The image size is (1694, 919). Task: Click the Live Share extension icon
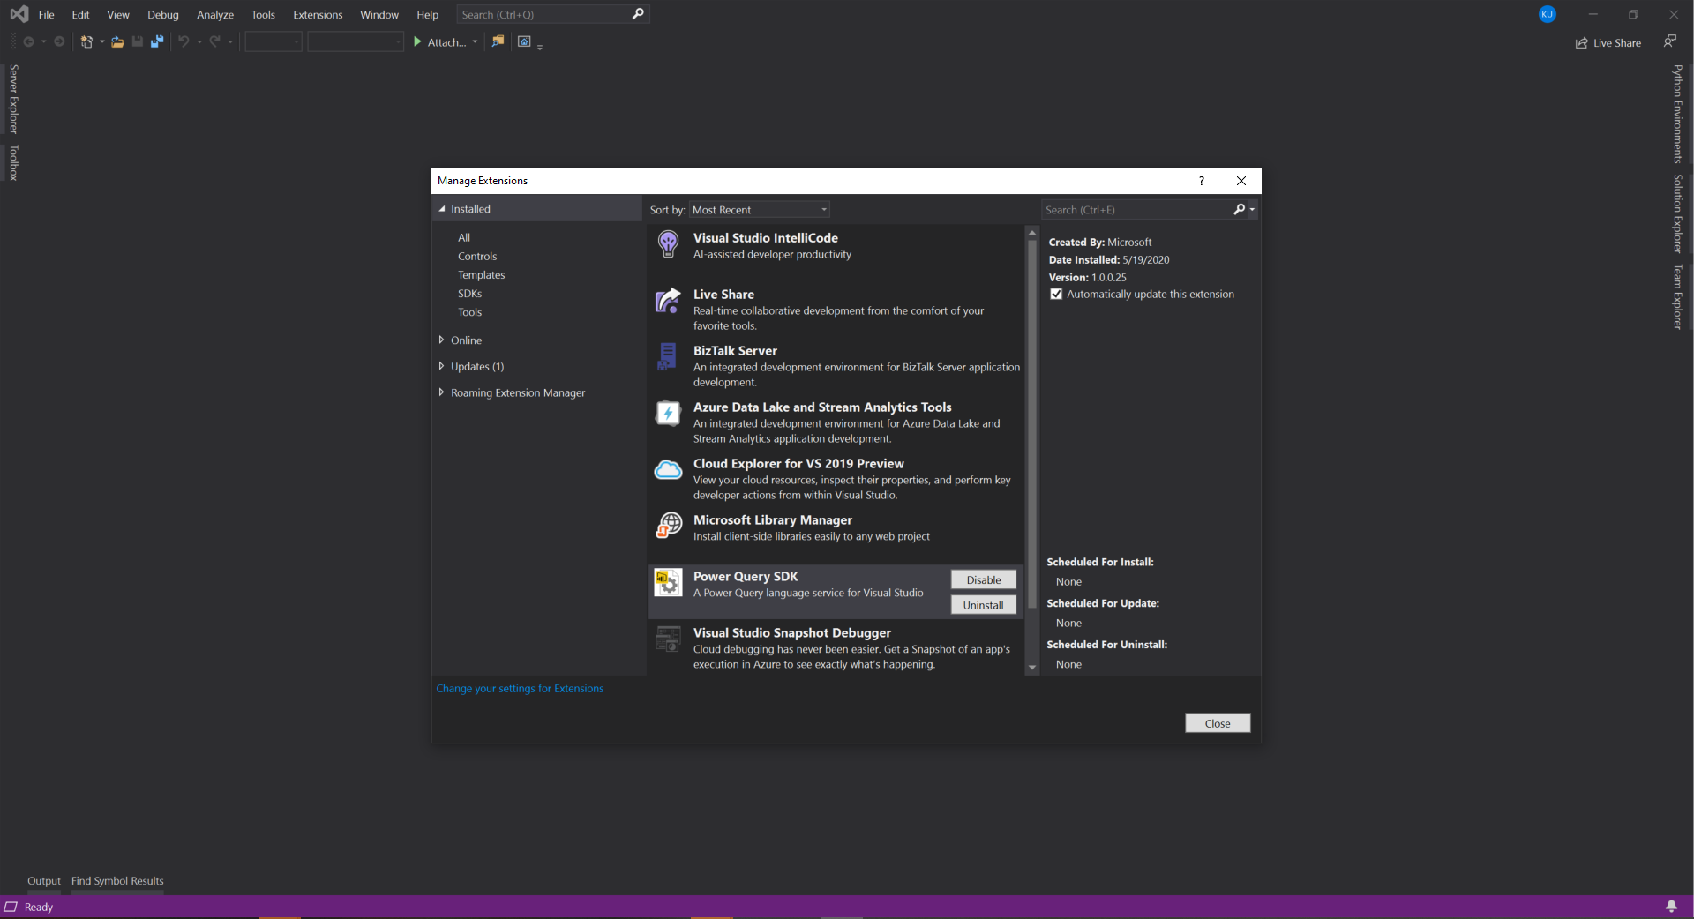click(x=668, y=301)
